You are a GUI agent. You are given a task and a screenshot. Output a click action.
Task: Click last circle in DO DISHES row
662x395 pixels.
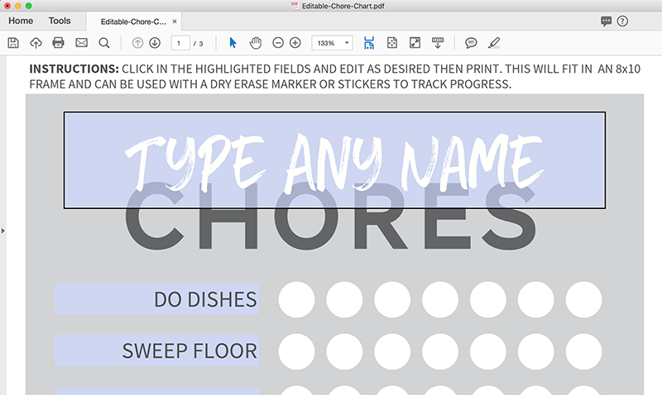(584, 300)
